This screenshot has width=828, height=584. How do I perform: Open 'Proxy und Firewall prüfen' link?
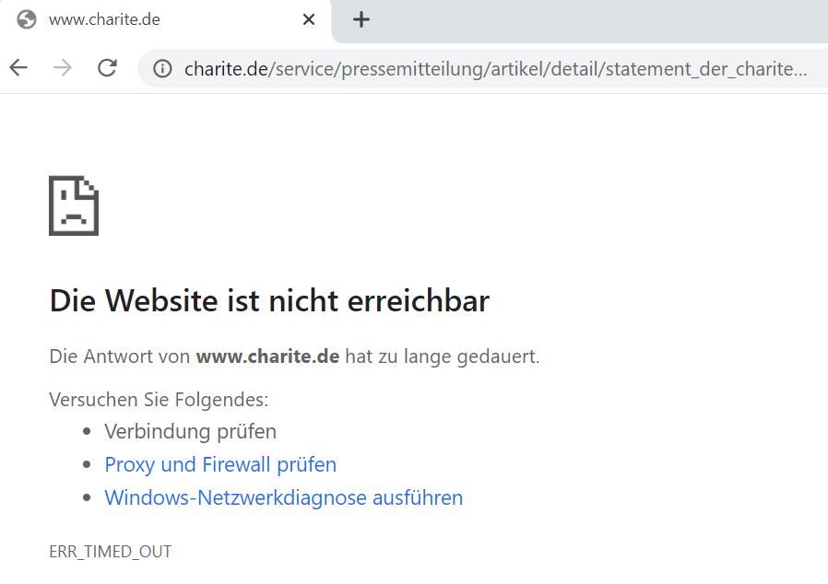(220, 465)
